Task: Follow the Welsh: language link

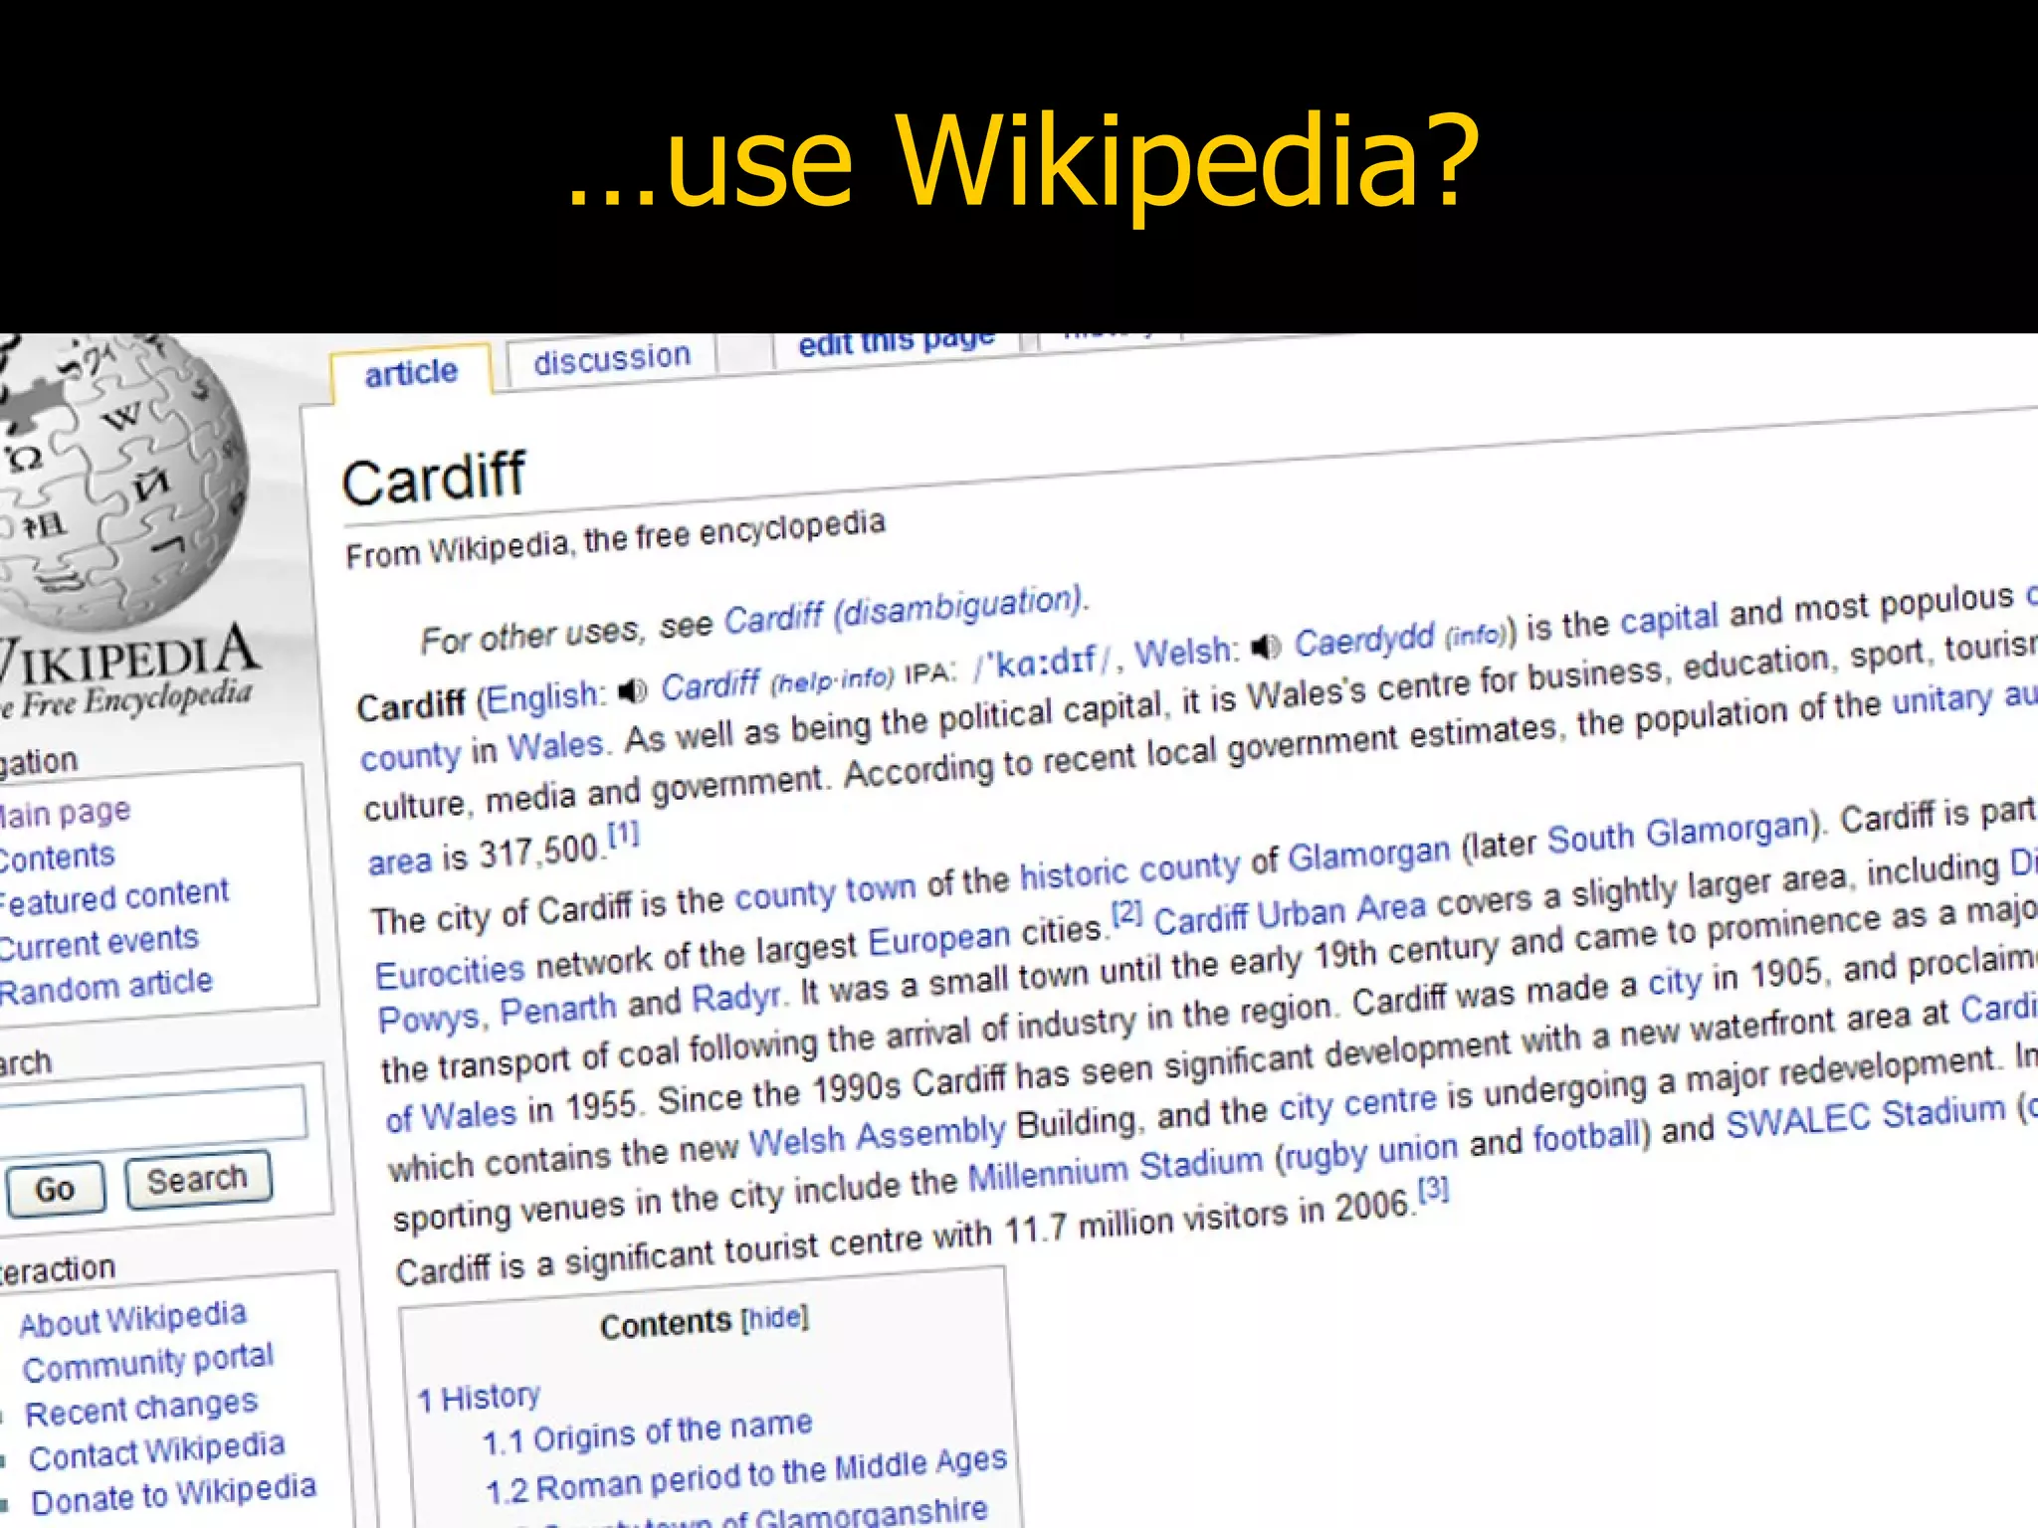Action: tap(1187, 653)
